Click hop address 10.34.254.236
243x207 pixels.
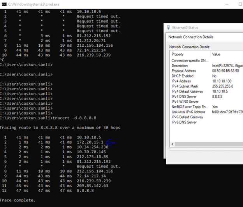coord(93,147)
